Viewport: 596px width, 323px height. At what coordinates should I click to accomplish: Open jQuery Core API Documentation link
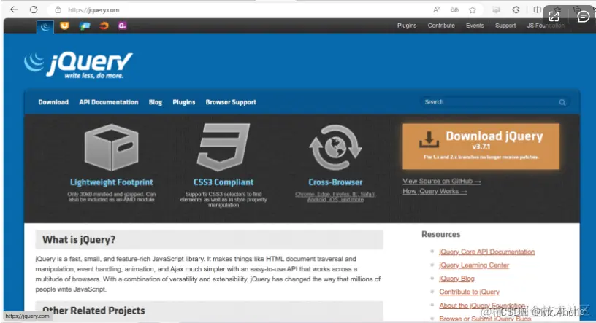point(487,252)
